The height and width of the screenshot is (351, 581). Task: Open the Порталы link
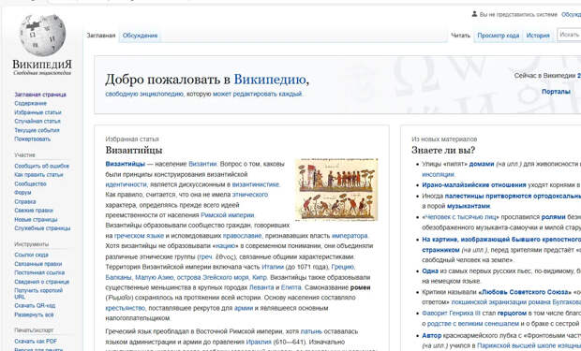pos(556,92)
